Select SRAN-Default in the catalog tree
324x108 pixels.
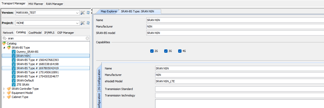pyautogui.click(x=25, y=80)
